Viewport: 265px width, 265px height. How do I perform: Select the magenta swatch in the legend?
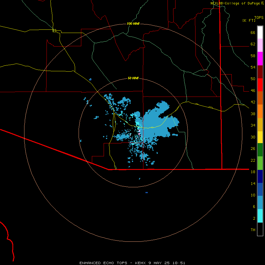pyautogui.click(x=260, y=59)
